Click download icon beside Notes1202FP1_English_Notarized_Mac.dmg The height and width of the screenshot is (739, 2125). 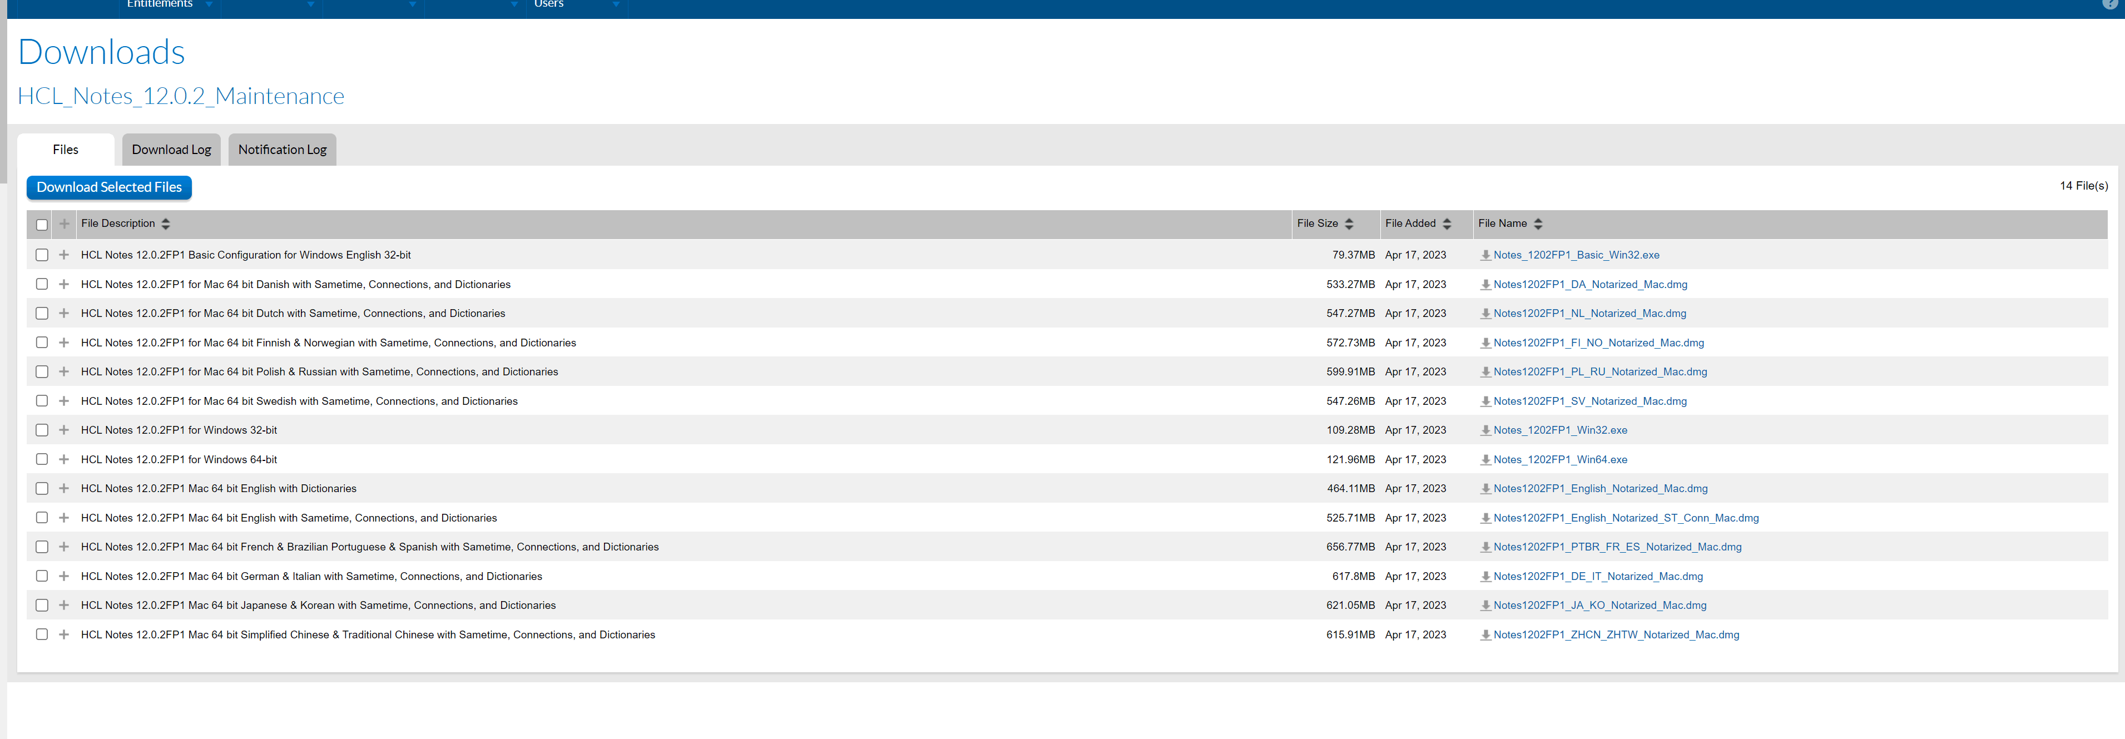click(x=1485, y=489)
